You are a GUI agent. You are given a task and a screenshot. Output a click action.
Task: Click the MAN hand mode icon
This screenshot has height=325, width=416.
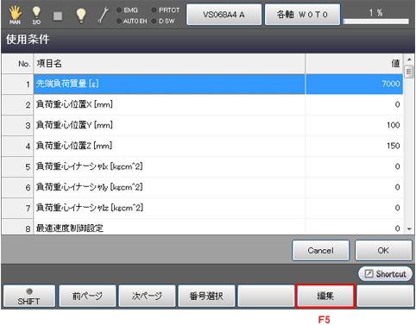[15, 16]
